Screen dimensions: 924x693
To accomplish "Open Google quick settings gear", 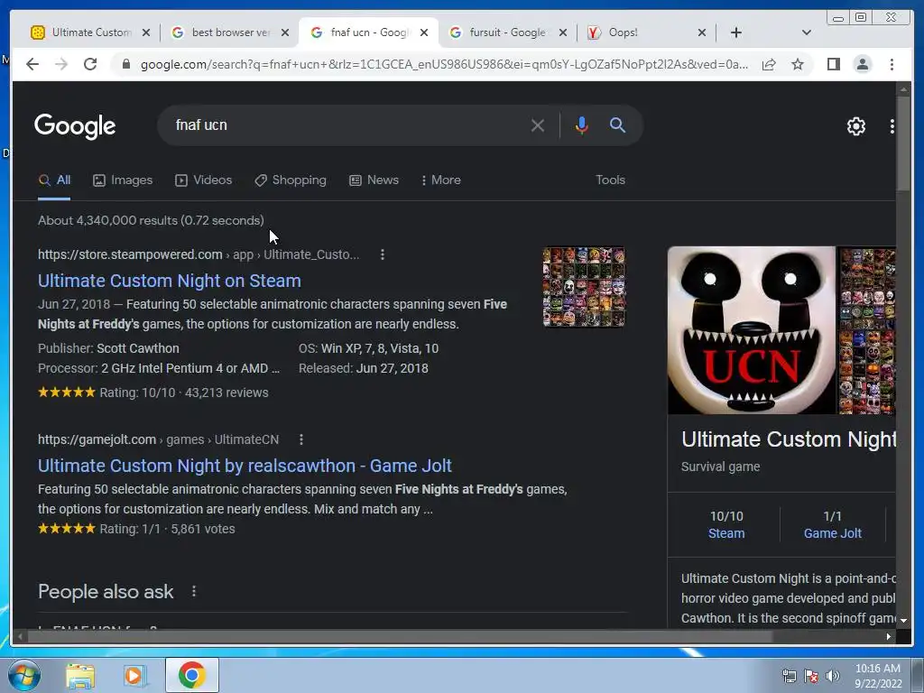I will (855, 126).
